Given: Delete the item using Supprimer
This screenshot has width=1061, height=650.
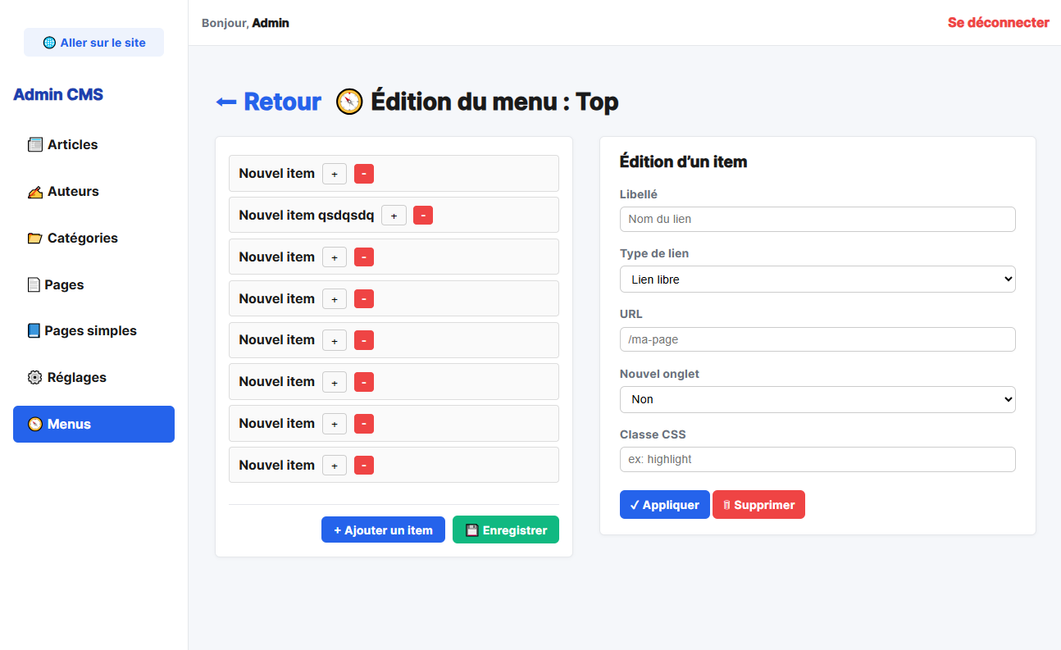Looking at the screenshot, I should (x=758, y=505).
